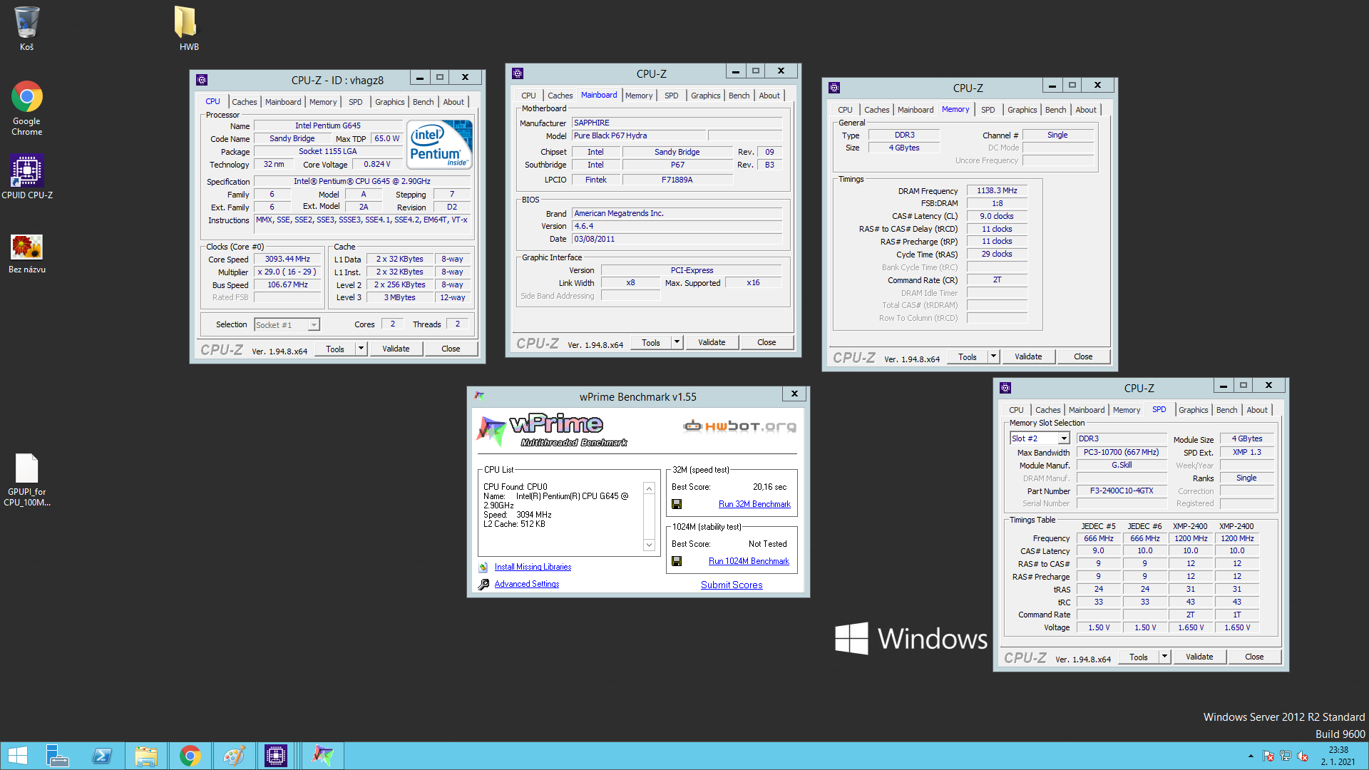
Task: Launch CPUID CPU-Z desktop shortcut
Action: pos(27,177)
